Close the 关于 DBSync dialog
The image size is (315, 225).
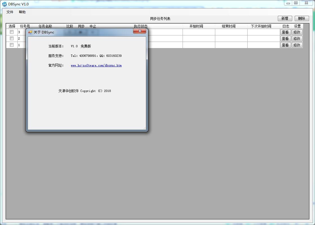click(139, 31)
